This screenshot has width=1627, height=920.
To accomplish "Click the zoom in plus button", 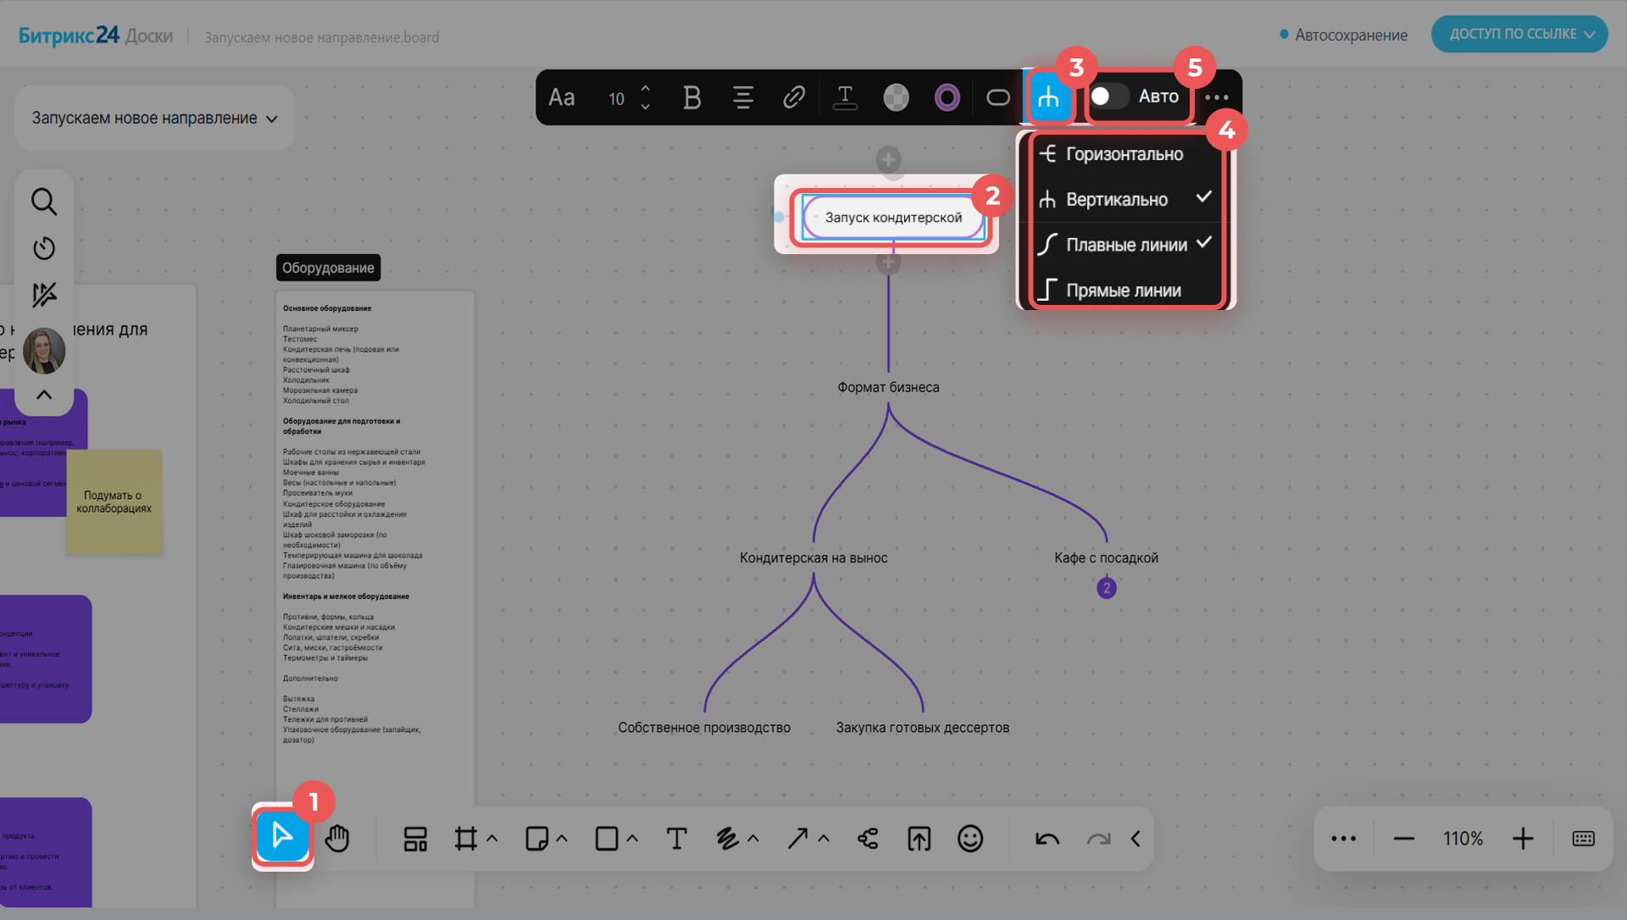I will [x=1523, y=839].
